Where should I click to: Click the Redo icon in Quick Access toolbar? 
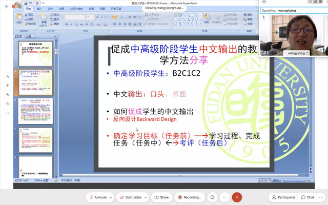pos(37,3)
